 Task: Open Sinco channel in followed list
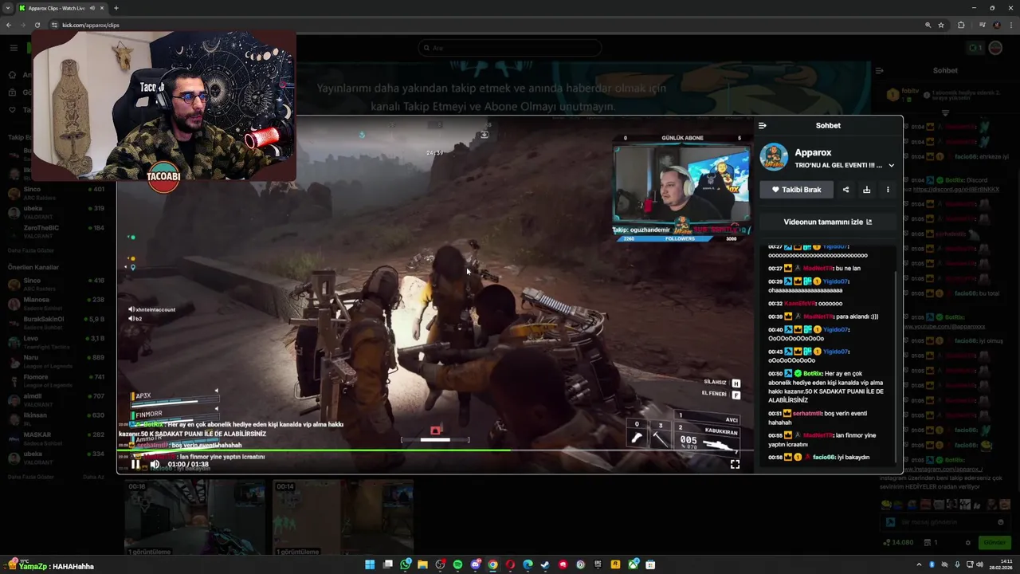click(x=56, y=192)
